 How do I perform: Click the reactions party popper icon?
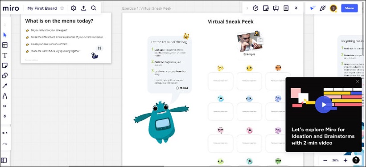[x=323, y=8]
